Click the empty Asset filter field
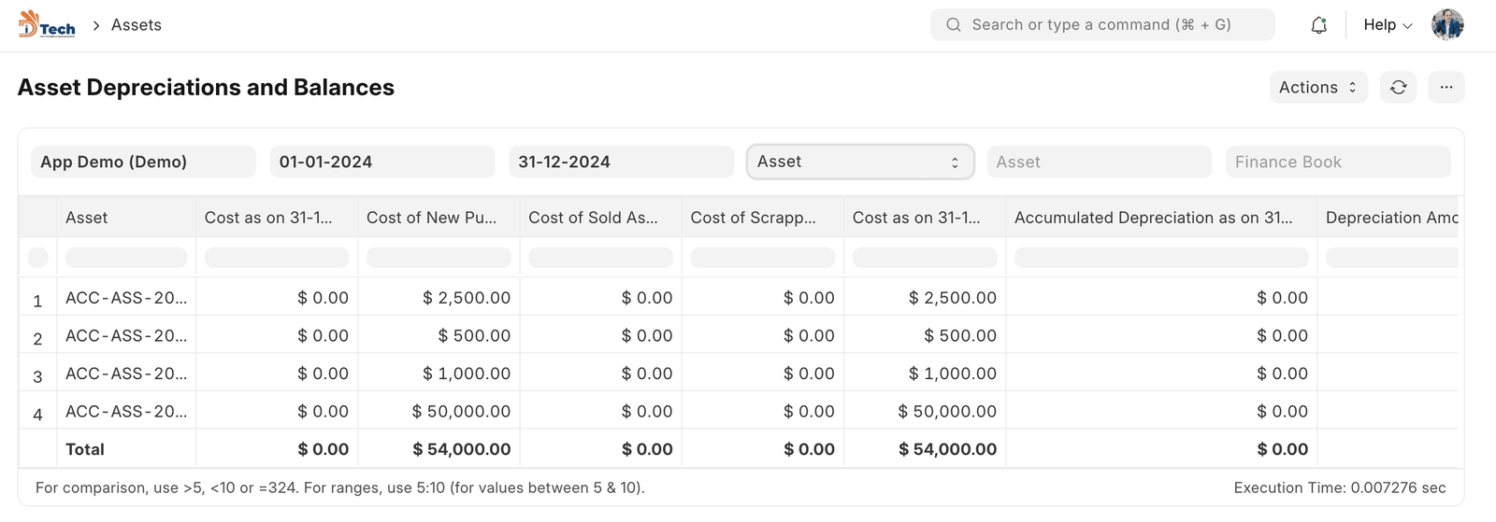The width and height of the screenshot is (1496, 522). pos(1099,162)
